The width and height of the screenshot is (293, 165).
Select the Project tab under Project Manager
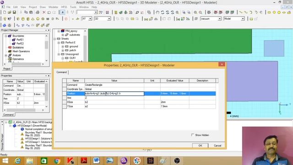click(x=7, y=69)
